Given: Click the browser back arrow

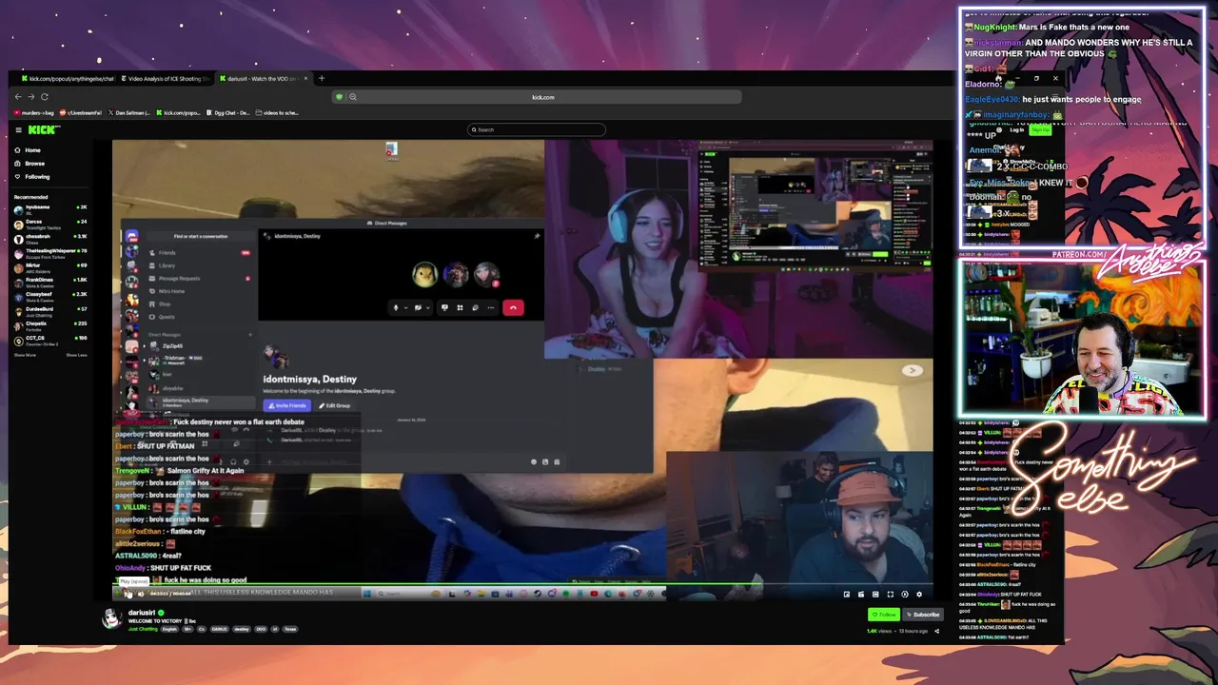Looking at the screenshot, I should click(18, 97).
